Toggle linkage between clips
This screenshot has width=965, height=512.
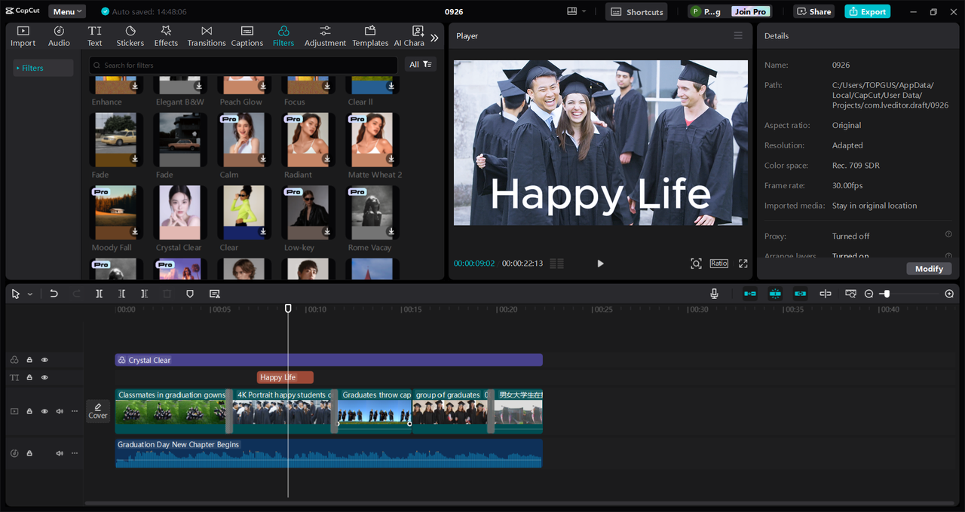(800, 294)
